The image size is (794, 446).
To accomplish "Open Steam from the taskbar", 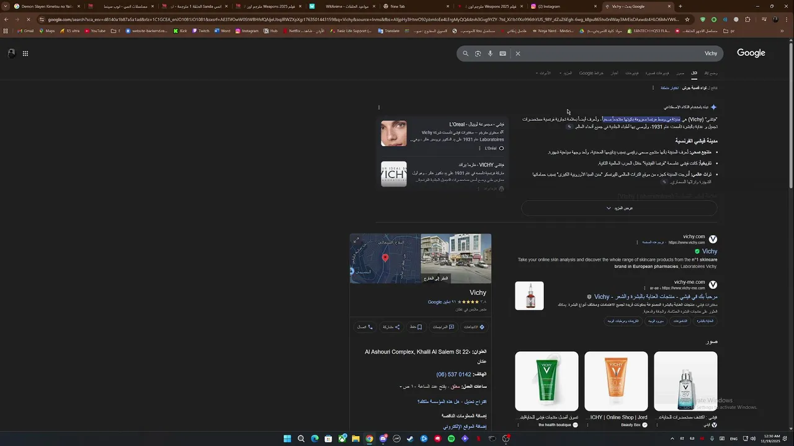I will (410, 439).
